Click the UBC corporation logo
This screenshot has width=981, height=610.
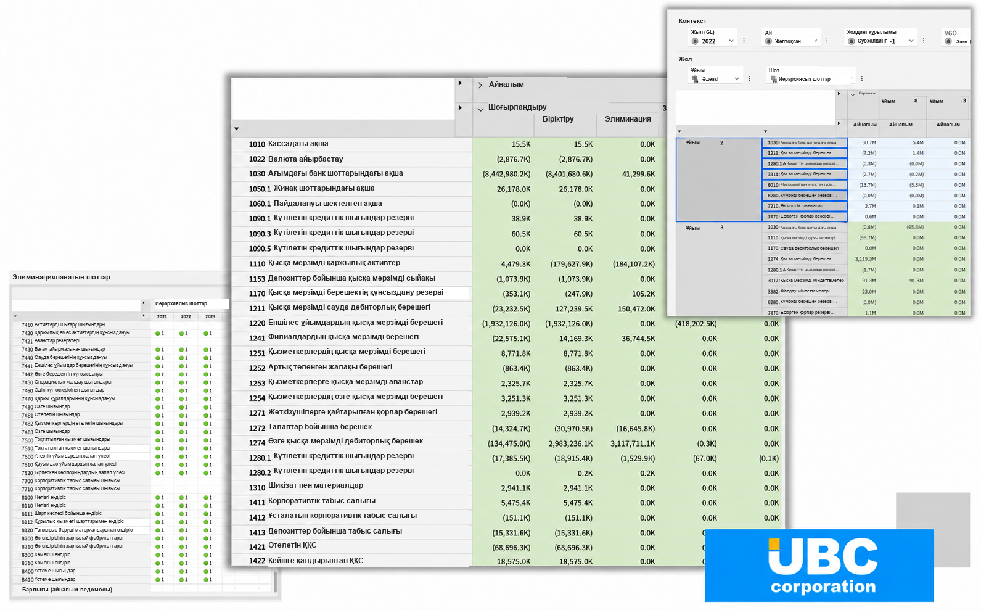tap(819, 566)
